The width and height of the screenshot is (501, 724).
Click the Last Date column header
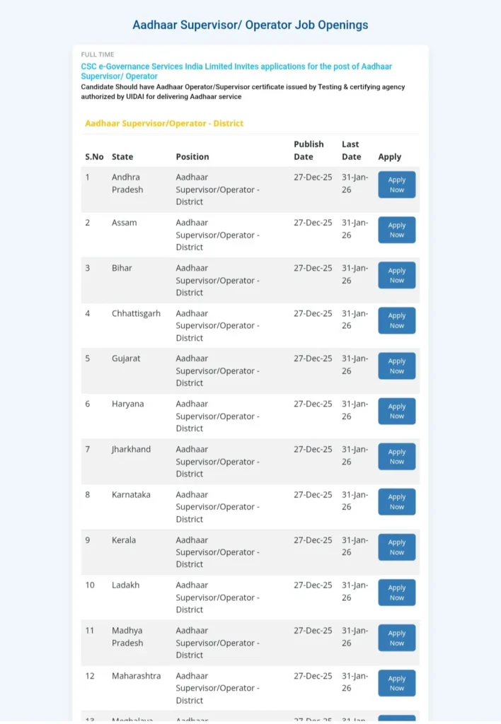pos(351,150)
